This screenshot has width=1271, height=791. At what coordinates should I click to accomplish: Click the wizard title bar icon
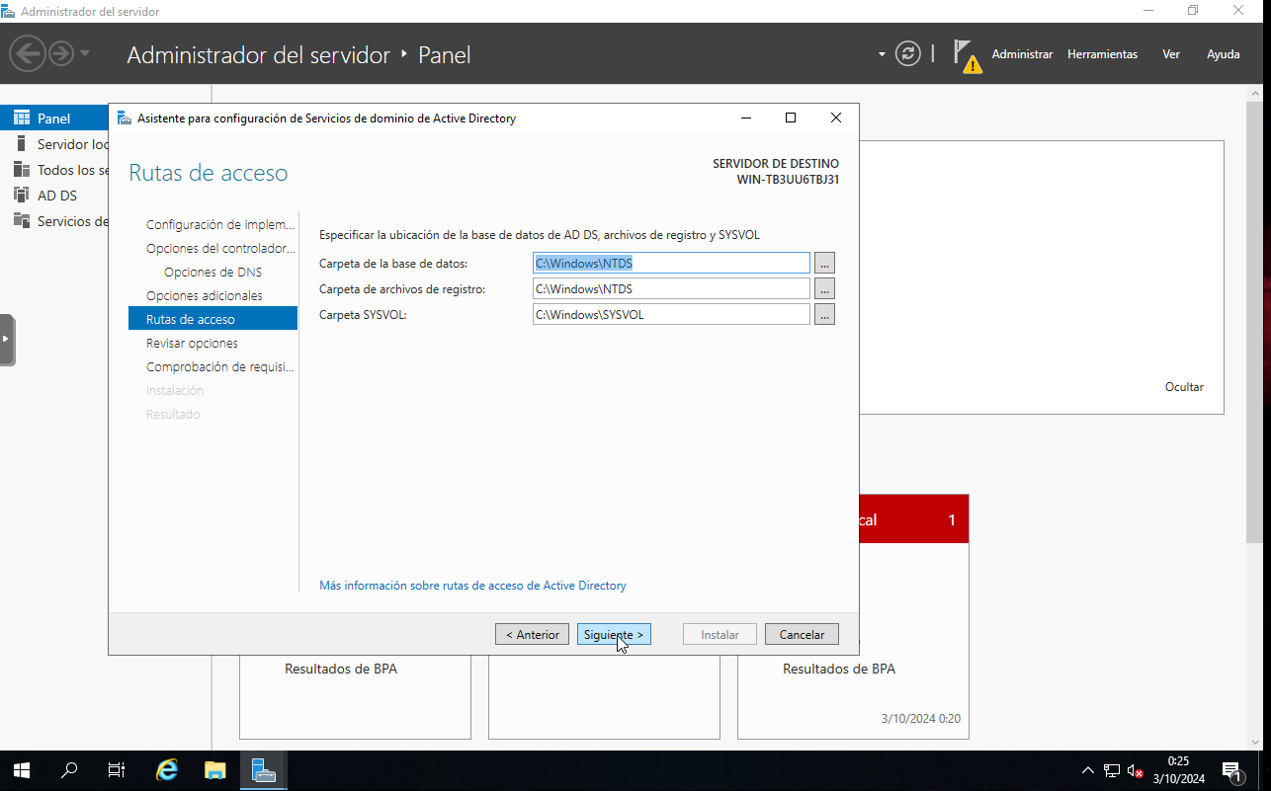point(125,119)
